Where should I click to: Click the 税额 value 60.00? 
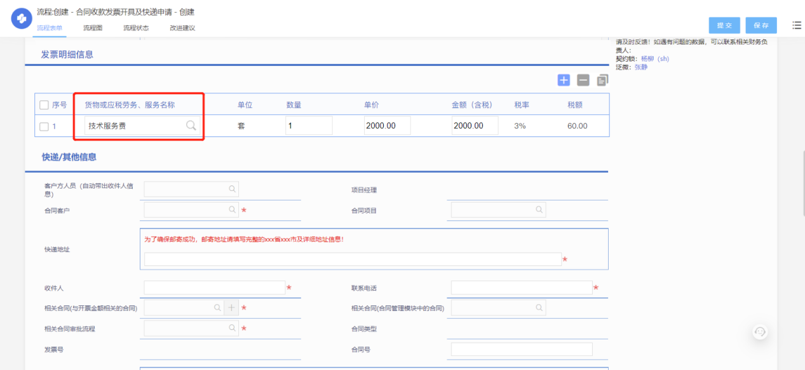[x=578, y=126]
